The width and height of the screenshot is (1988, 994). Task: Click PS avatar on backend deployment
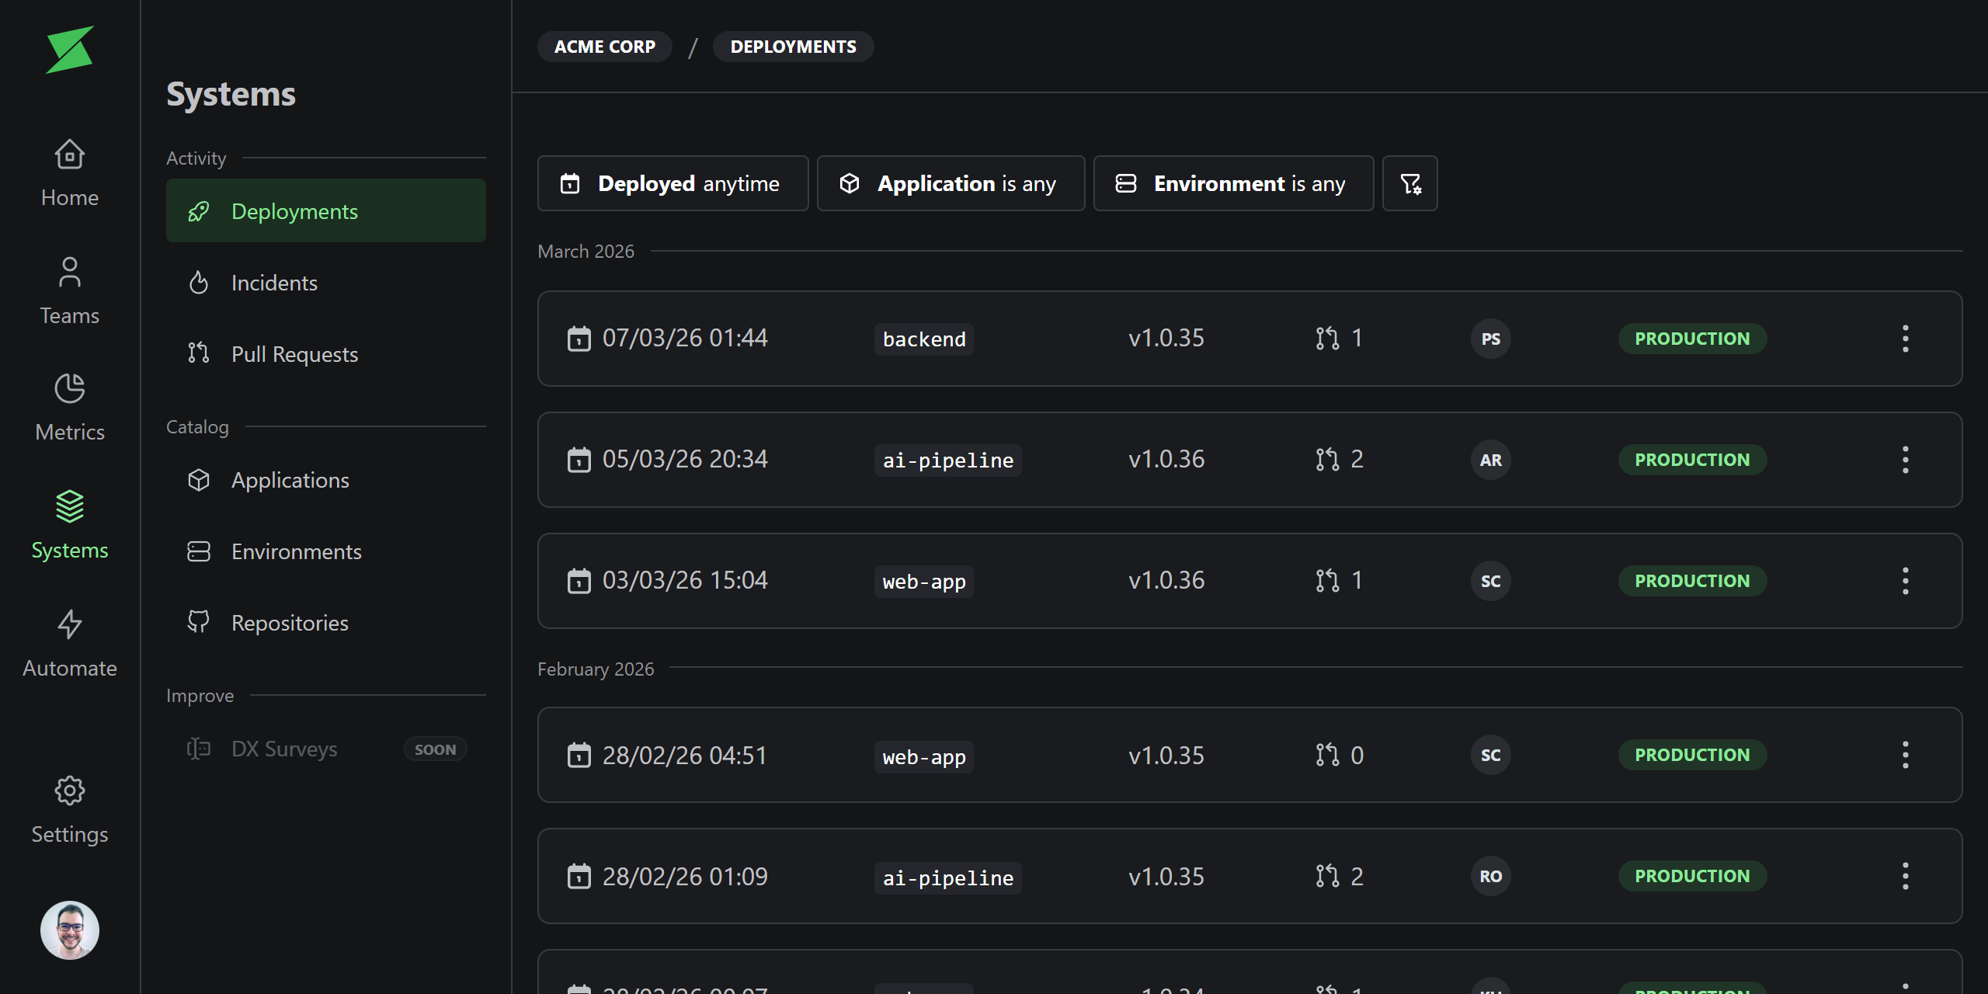[1490, 339]
